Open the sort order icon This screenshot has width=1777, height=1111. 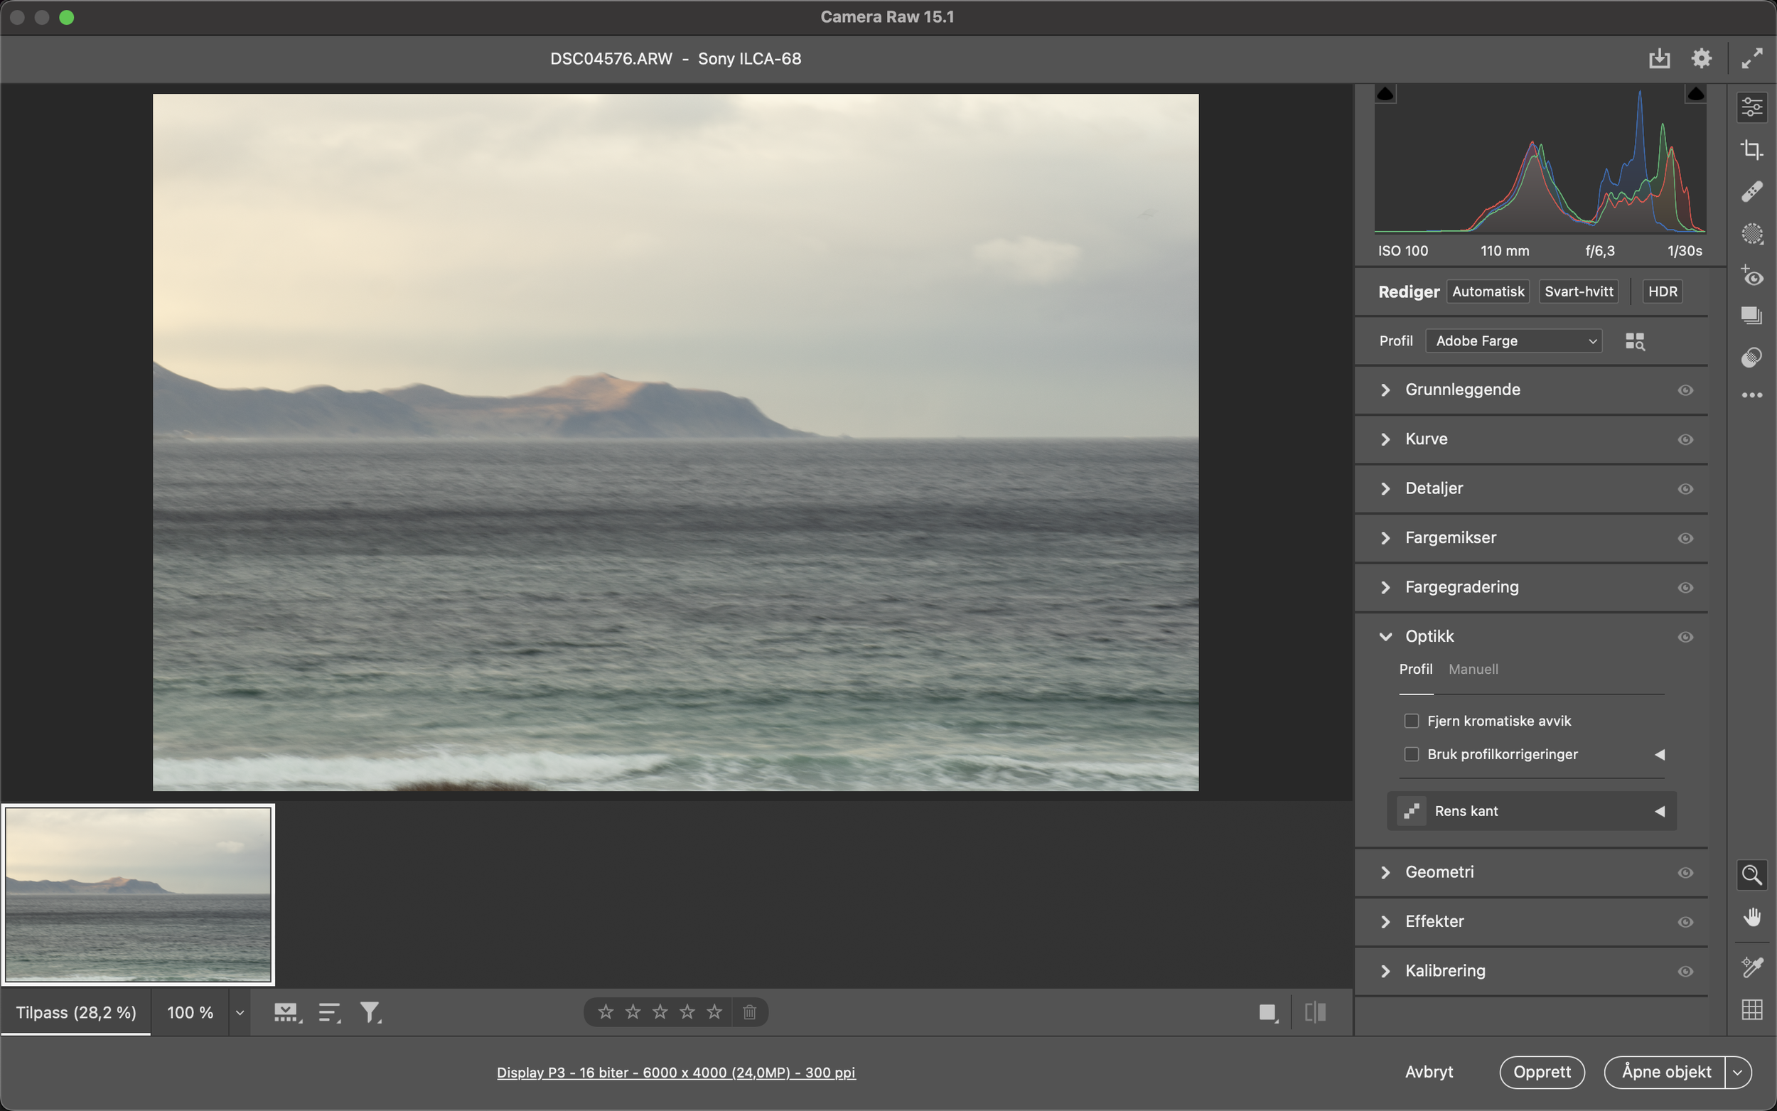(x=330, y=1012)
